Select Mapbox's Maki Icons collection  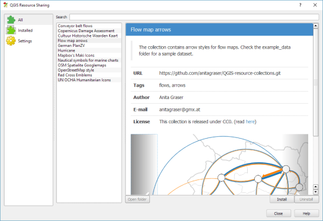[x=89, y=56]
